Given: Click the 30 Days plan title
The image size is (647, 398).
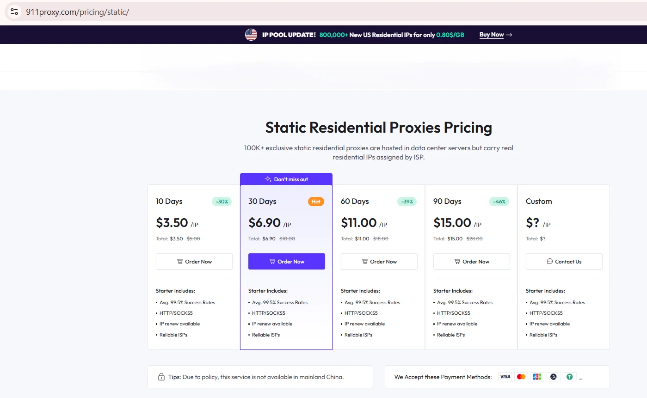Looking at the screenshot, I should point(262,202).
